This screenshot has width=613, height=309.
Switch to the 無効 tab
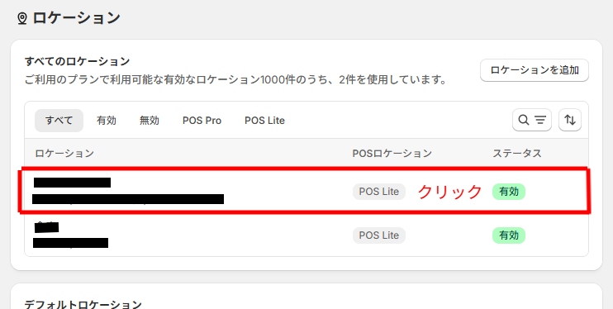(150, 121)
